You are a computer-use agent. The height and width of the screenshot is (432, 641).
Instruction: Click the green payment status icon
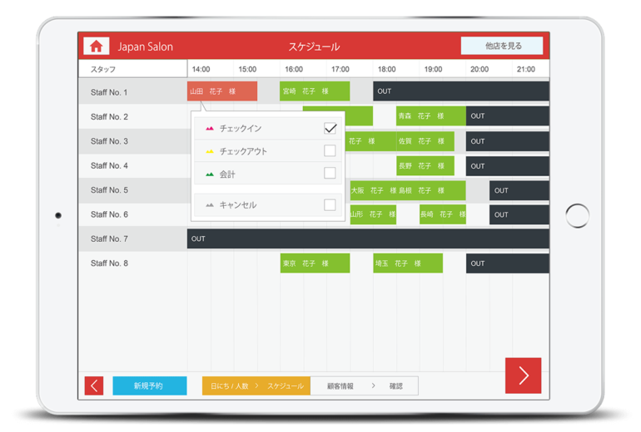(210, 174)
